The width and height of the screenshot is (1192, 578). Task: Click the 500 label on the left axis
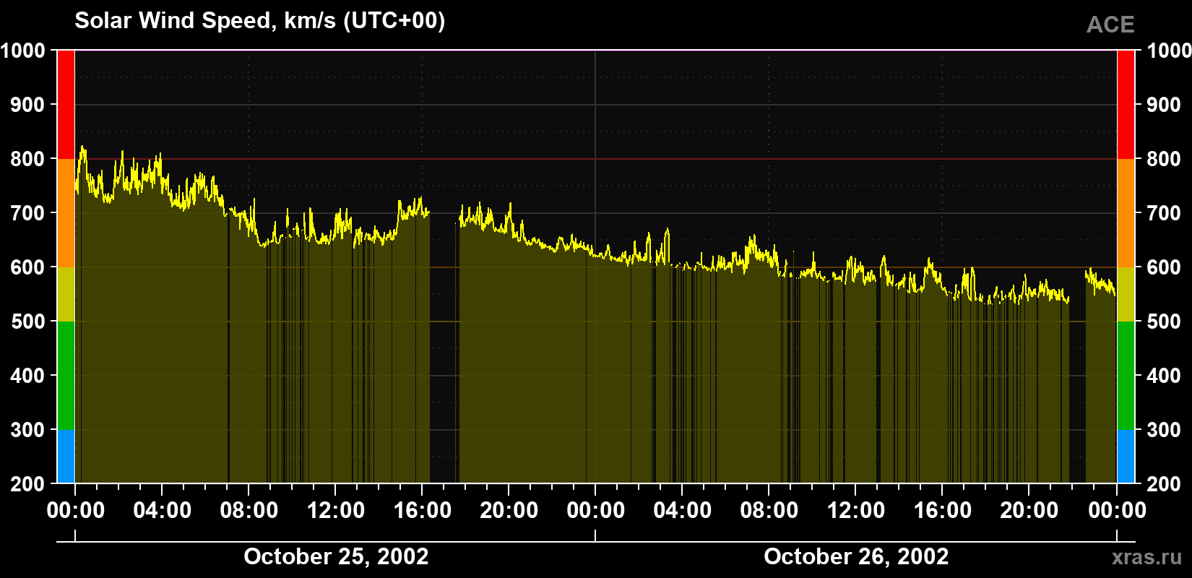coord(28,322)
